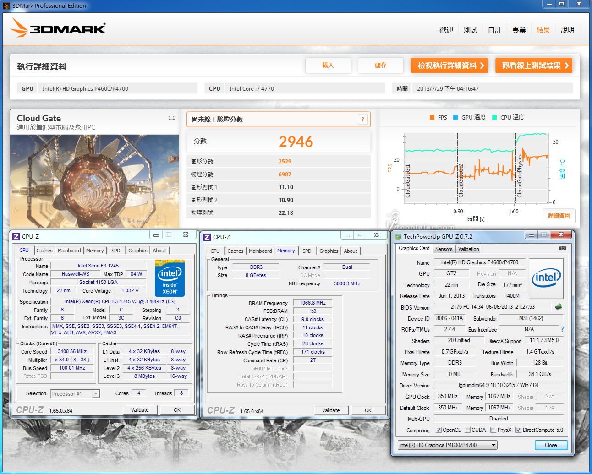Click the 3DMark logo

tap(58, 28)
